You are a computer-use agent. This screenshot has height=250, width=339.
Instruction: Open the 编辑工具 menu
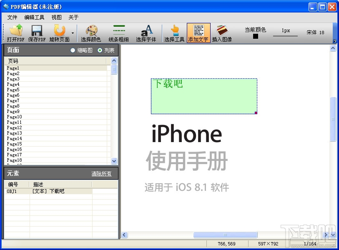tap(34, 17)
